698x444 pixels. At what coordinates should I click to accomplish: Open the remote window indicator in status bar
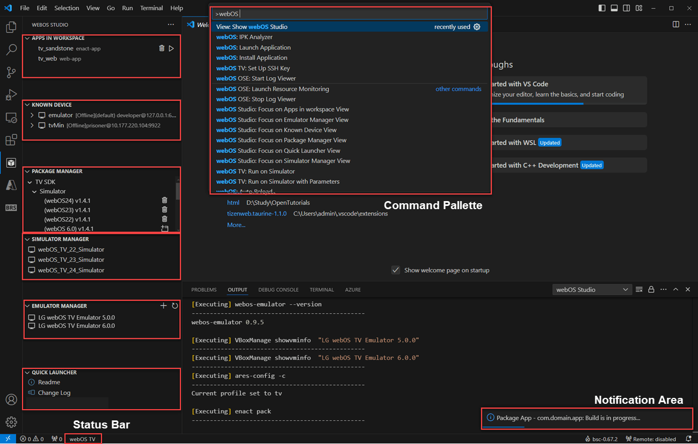(x=8, y=439)
